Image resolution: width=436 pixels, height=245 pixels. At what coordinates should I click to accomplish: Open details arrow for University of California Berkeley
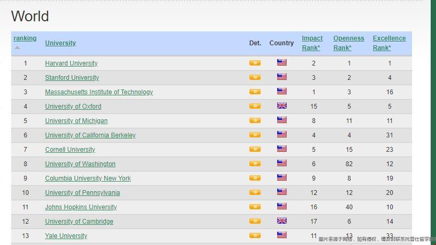pos(255,135)
